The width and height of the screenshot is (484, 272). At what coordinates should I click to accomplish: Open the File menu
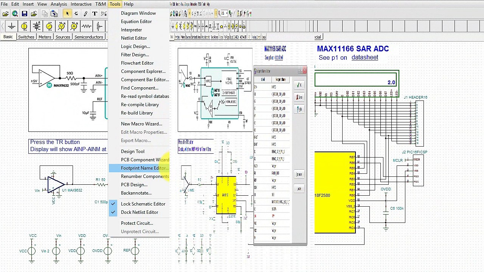[4, 4]
